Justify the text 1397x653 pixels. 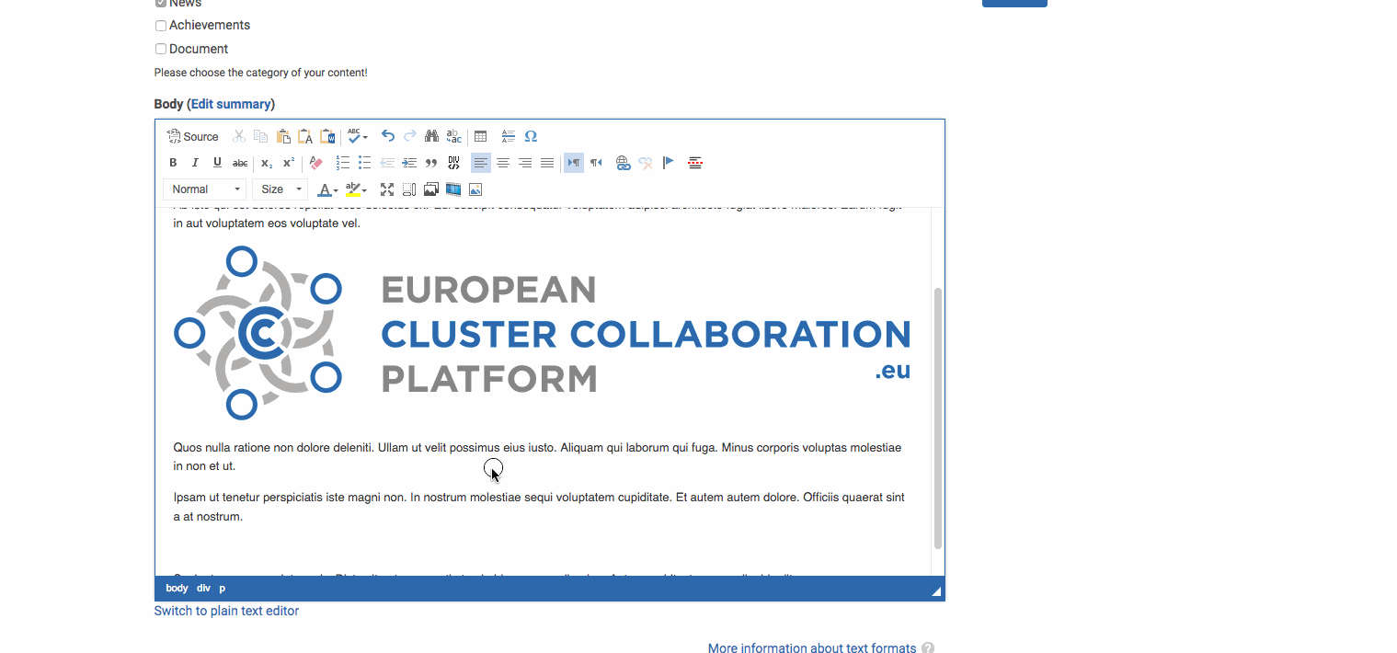pos(547,163)
